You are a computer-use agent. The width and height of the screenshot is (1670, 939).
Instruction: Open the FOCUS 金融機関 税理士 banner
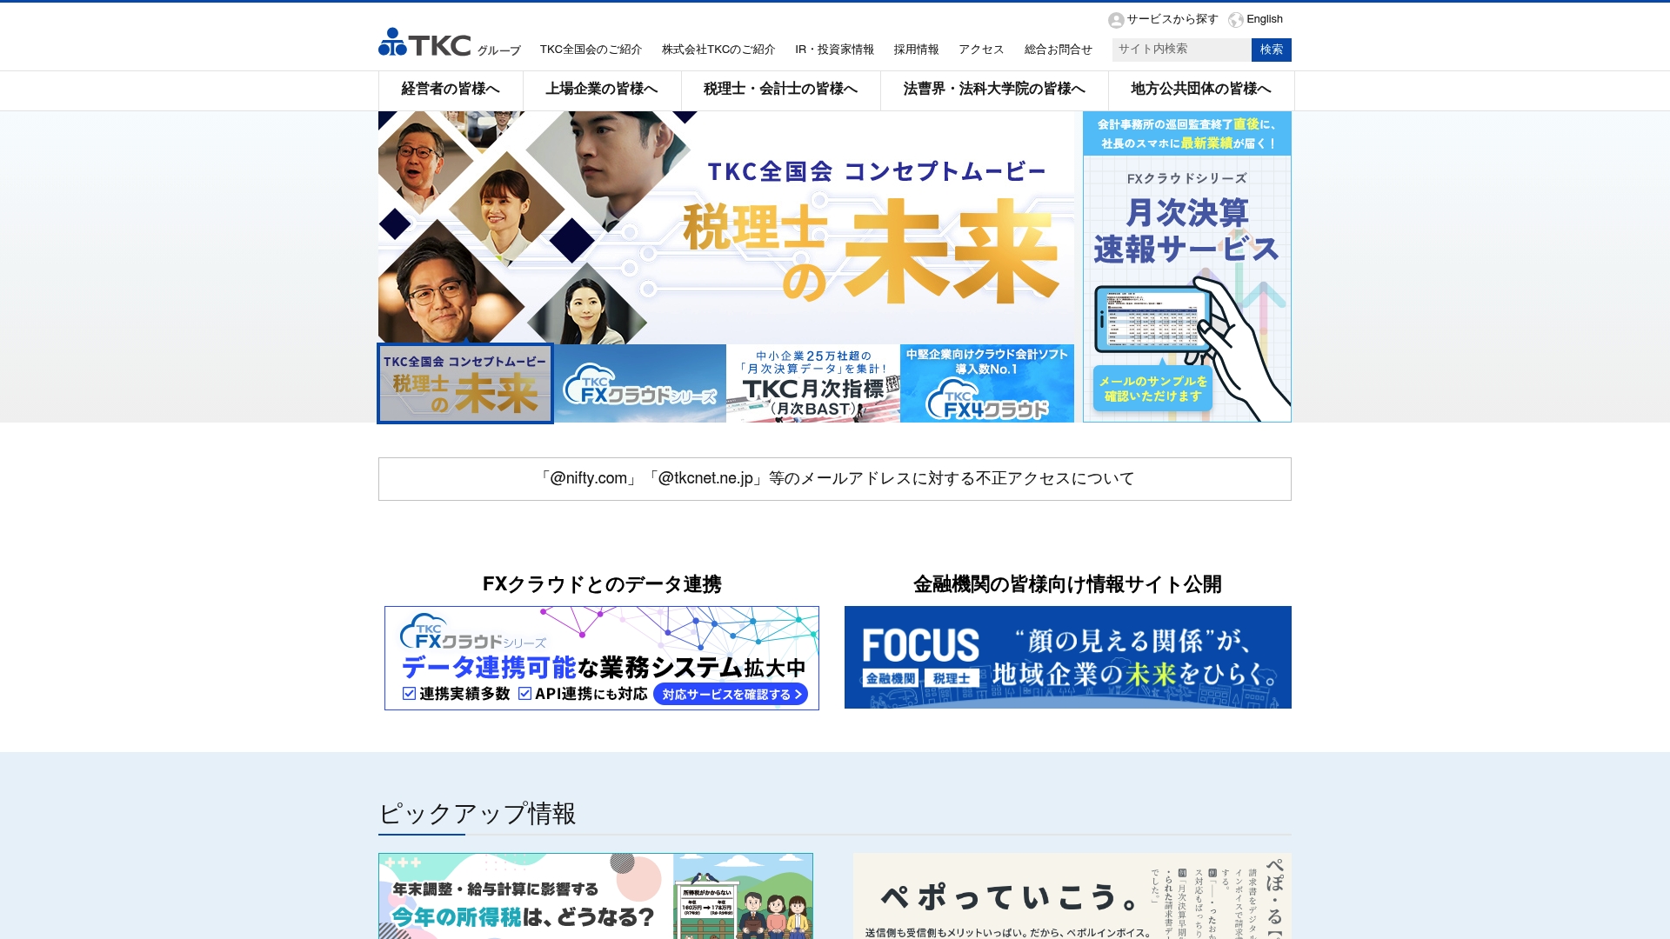click(1068, 657)
